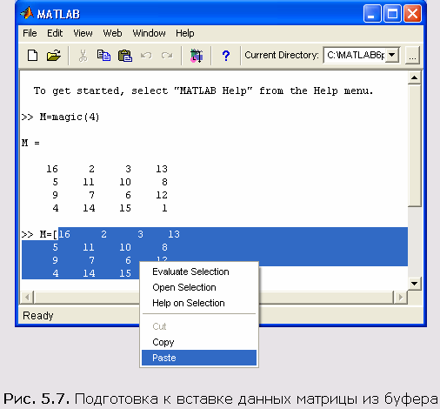The width and height of the screenshot is (440, 409).
Task: Choose Evaluate Selection from context menu
Action: tap(199, 272)
